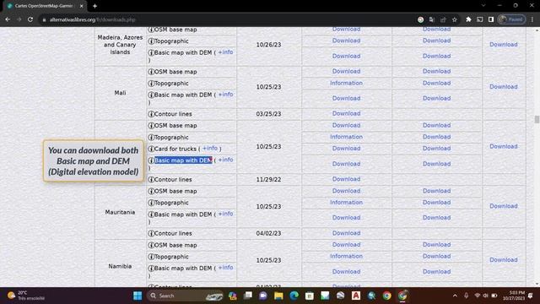Image resolution: width=540 pixels, height=304 pixels.
Task: Open +info link in Namibia Basic map with DEM
Action: pyautogui.click(x=225, y=268)
